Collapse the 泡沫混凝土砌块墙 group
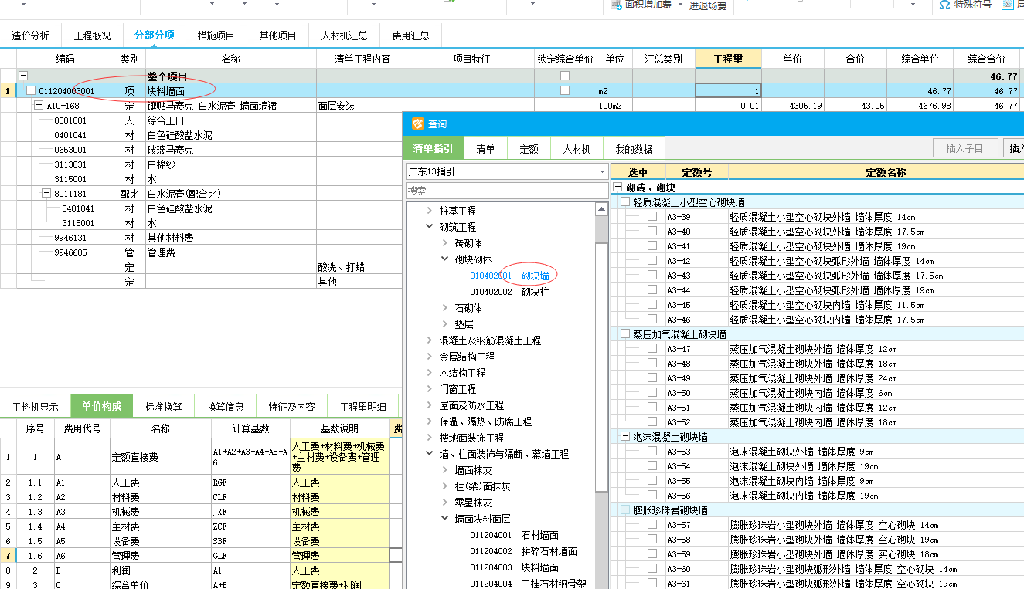This screenshot has height=589, width=1024. pyautogui.click(x=625, y=436)
